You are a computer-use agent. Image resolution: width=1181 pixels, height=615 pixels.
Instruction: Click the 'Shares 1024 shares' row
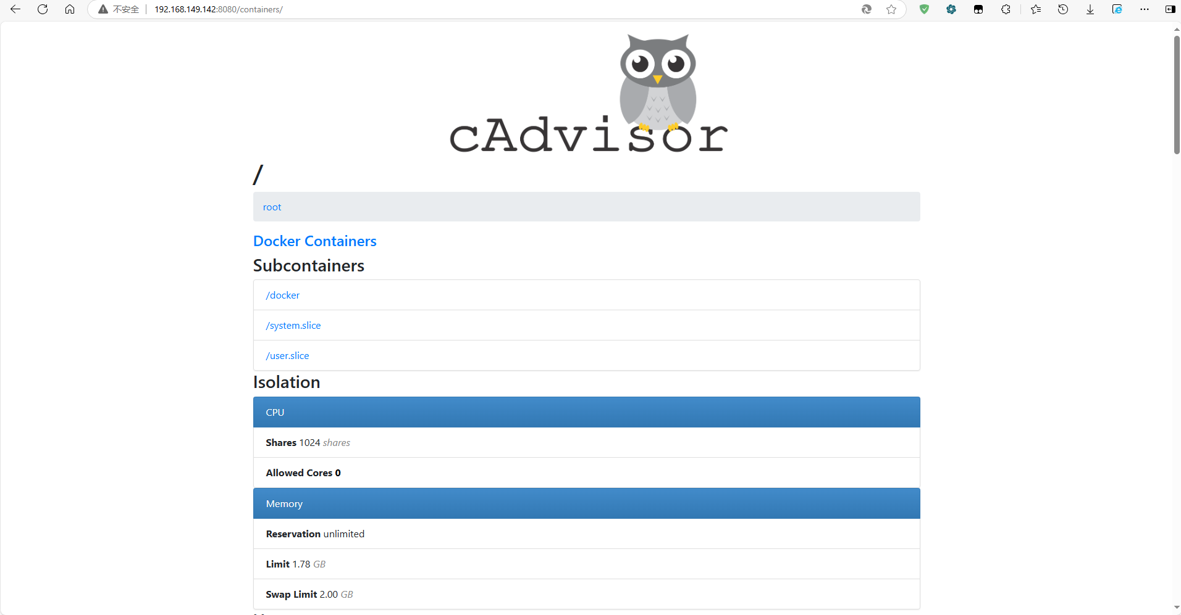tap(587, 443)
